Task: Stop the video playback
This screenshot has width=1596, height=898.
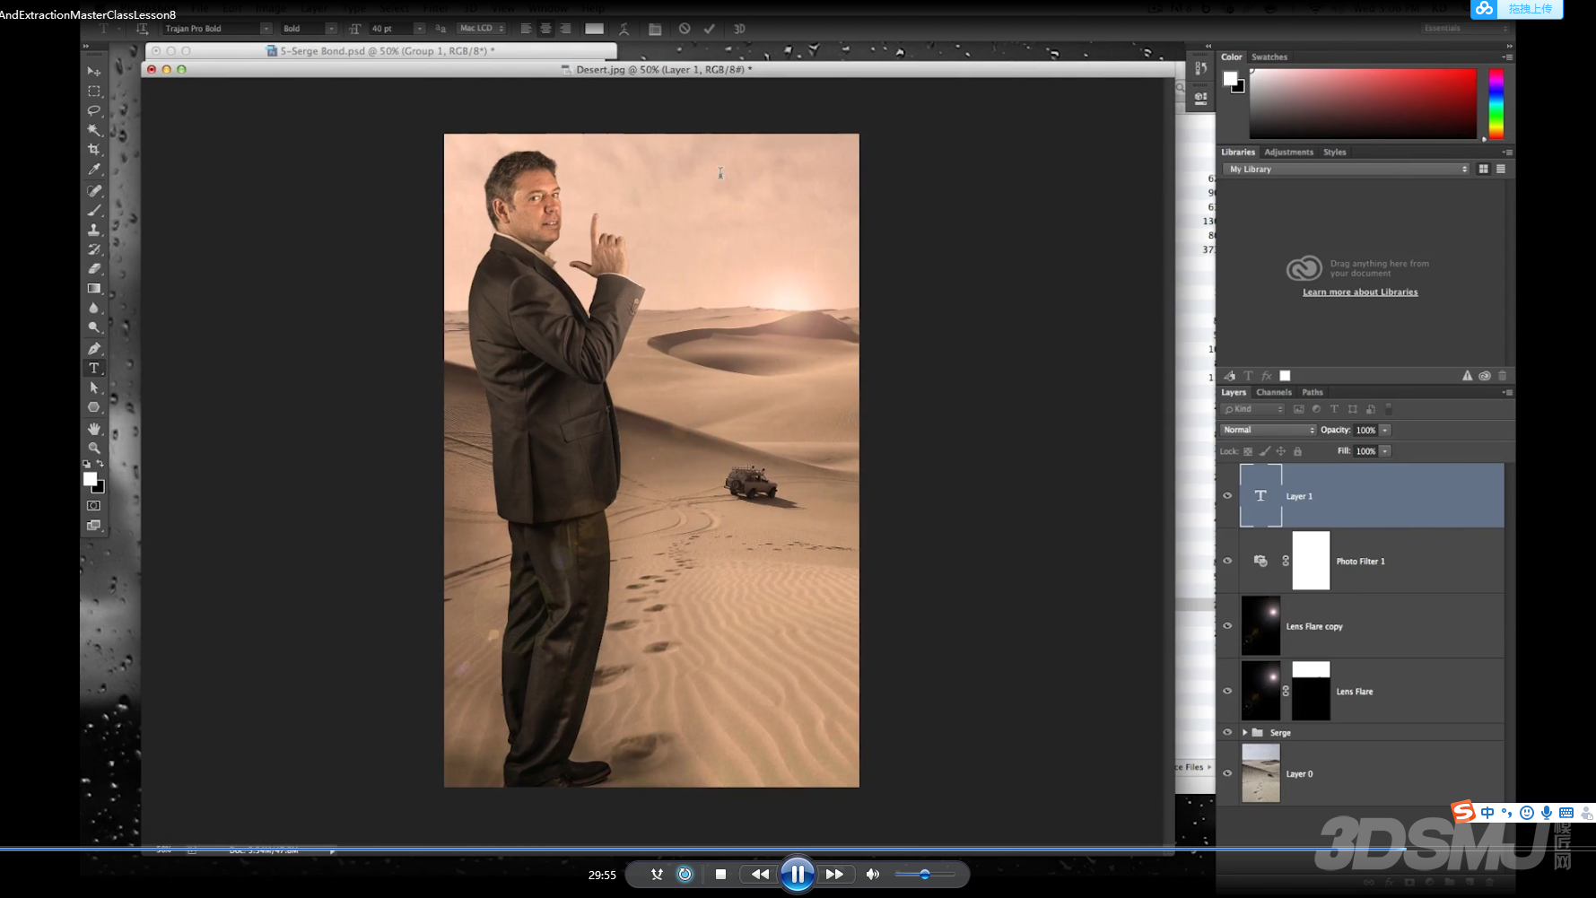Action: pyautogui.click(x=720, y=874)
